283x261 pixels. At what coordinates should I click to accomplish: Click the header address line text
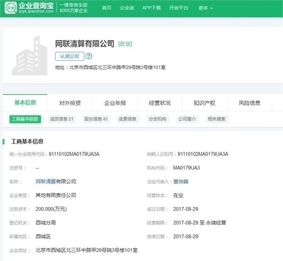[110, 68]
